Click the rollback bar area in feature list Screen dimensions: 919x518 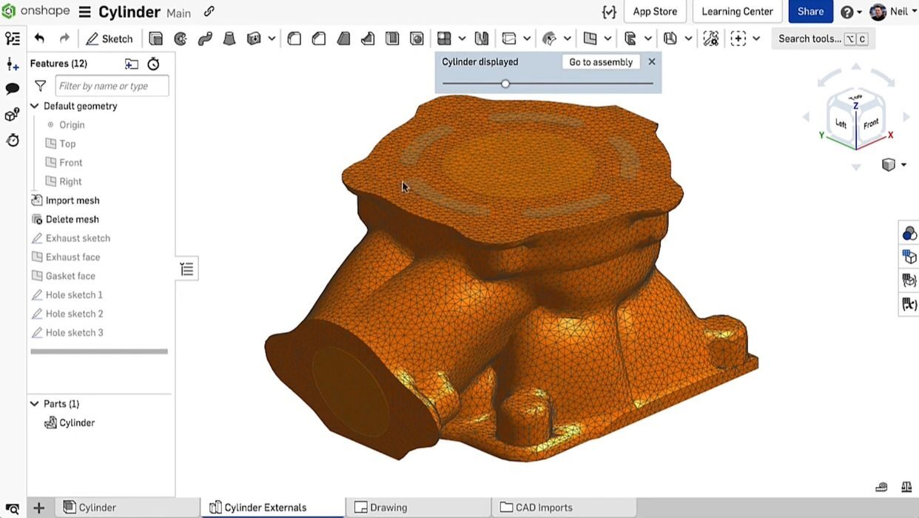pyautogui.click(x=98, y=351)
